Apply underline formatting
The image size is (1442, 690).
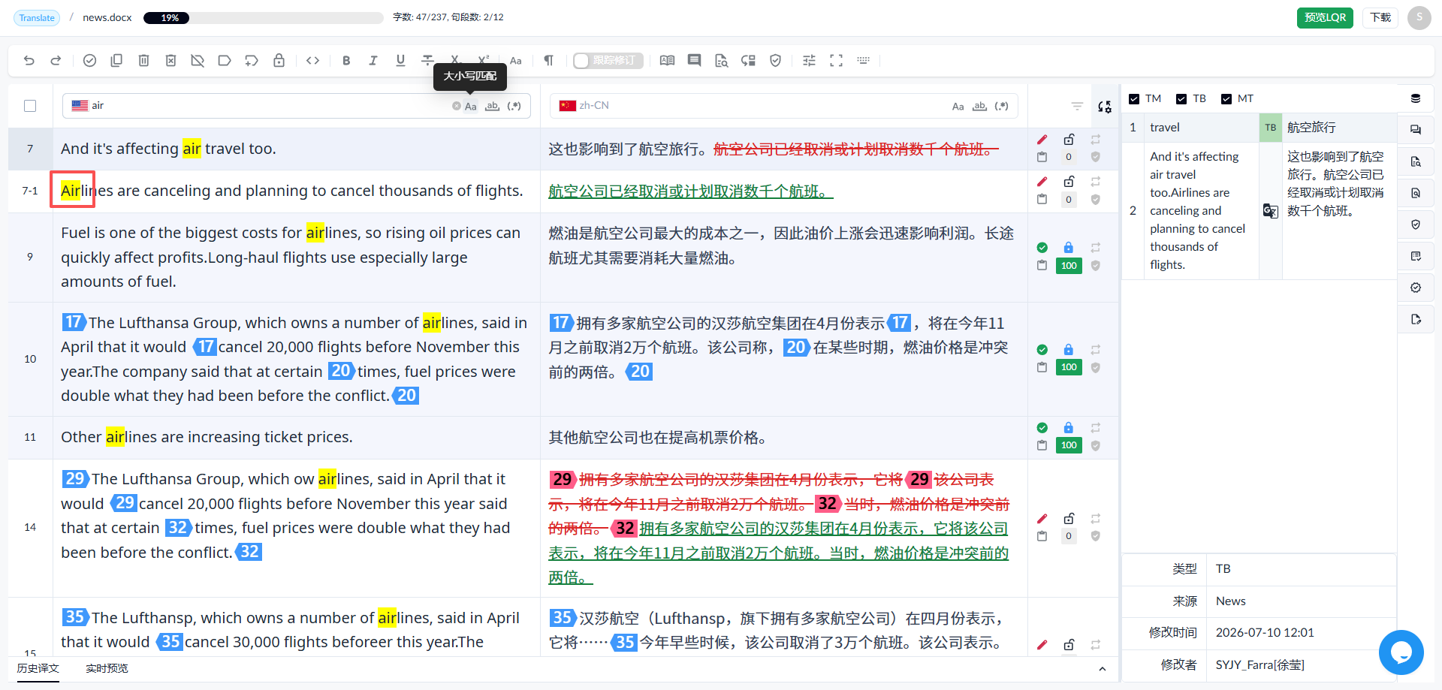tap(400, 61)
